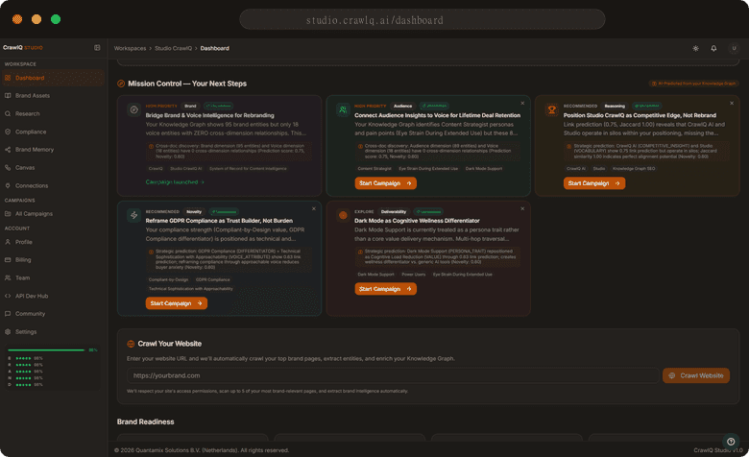Open Billing under Account
The image size is (749, 457).
pyautogui.click(x=23, y=259)
